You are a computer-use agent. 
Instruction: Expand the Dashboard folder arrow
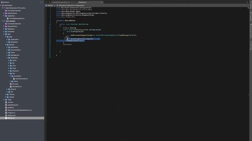click(x=7, y=47)
